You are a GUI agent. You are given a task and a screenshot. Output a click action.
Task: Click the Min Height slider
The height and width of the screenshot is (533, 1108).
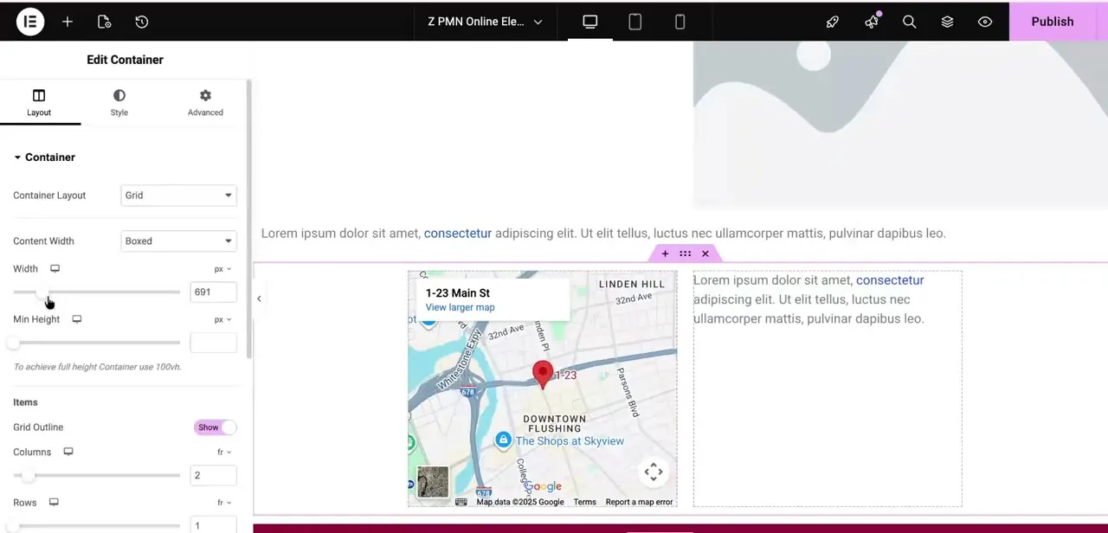tap(96, 343)
